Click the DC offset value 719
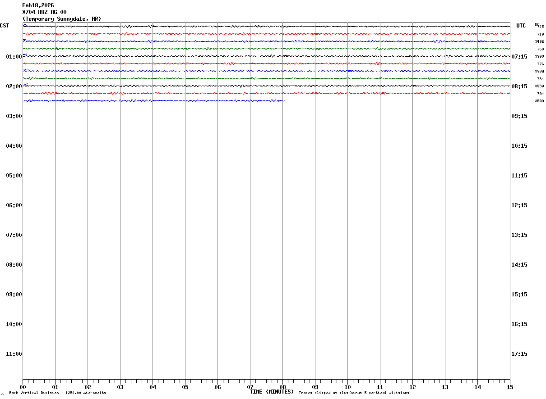 click(540, 34)
